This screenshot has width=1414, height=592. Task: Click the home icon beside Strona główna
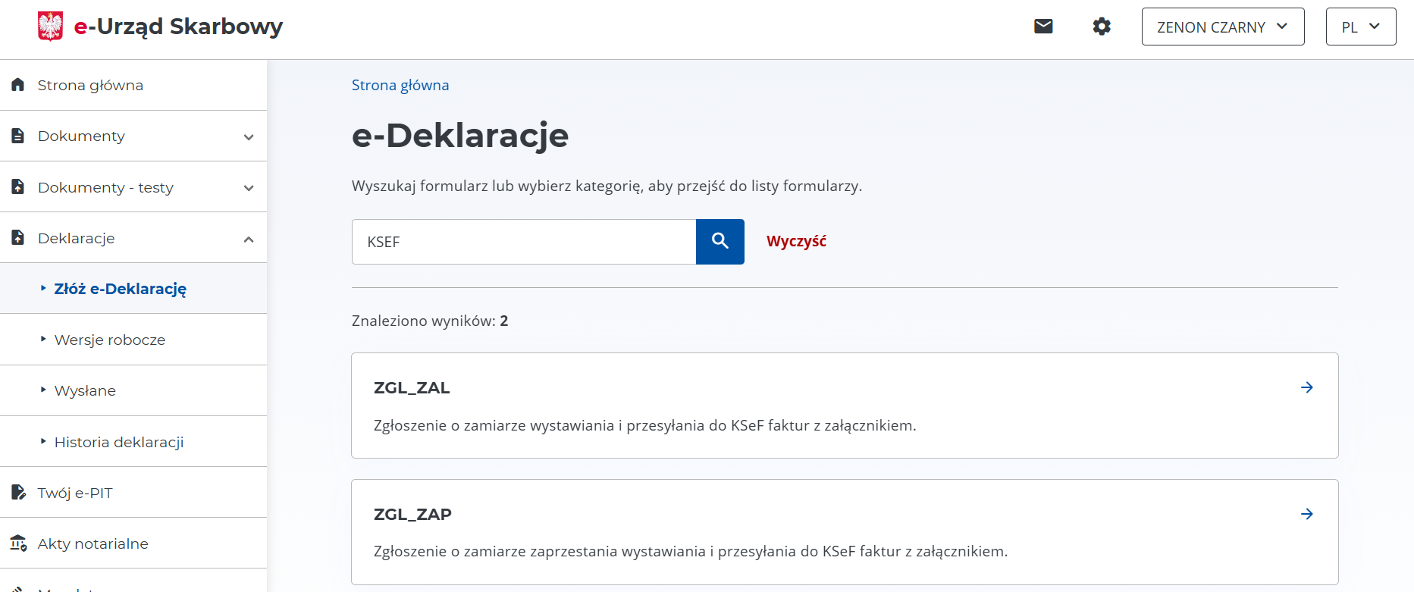click(x=18, y=85)
